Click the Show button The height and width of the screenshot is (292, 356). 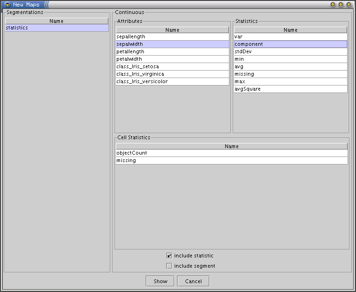160,281
